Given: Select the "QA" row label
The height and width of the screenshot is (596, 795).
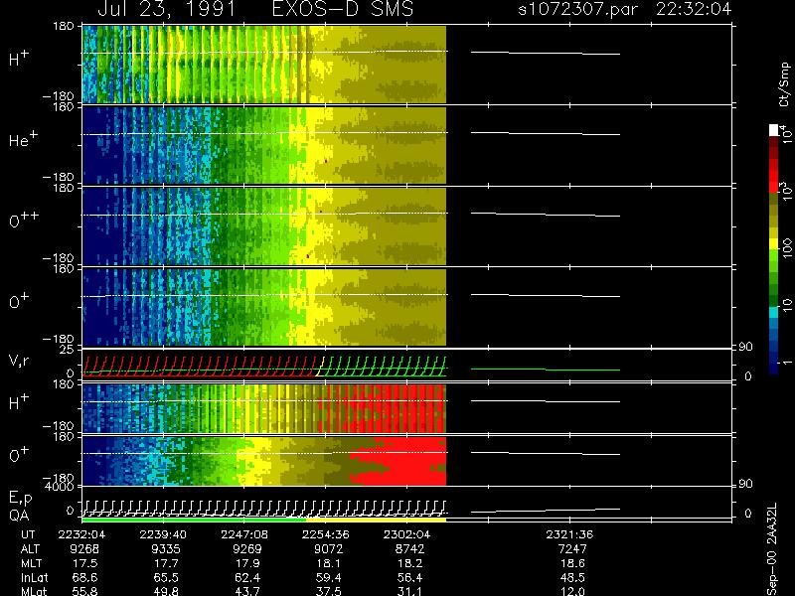Looking at the screenshot, I should coord(19,516).
